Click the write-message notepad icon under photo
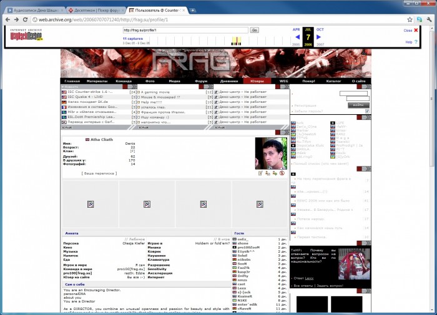 [260, 173]
